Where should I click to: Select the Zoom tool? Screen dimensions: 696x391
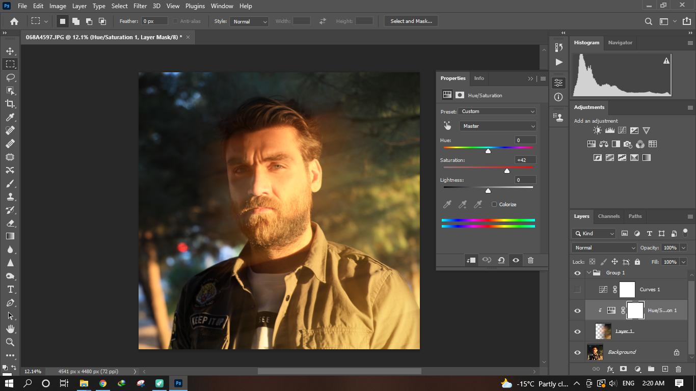point(10,342)
